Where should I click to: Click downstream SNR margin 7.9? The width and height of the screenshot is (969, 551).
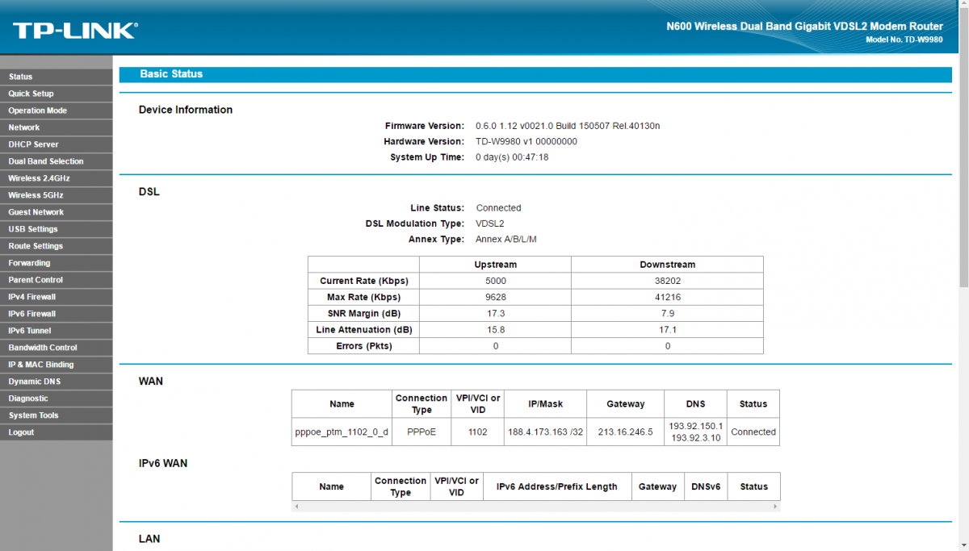coord(668,313)
